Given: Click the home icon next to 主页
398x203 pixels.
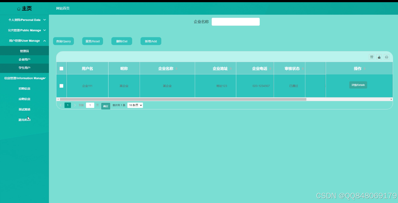Looking at the screenshot, I should click(x=18, y=8).
